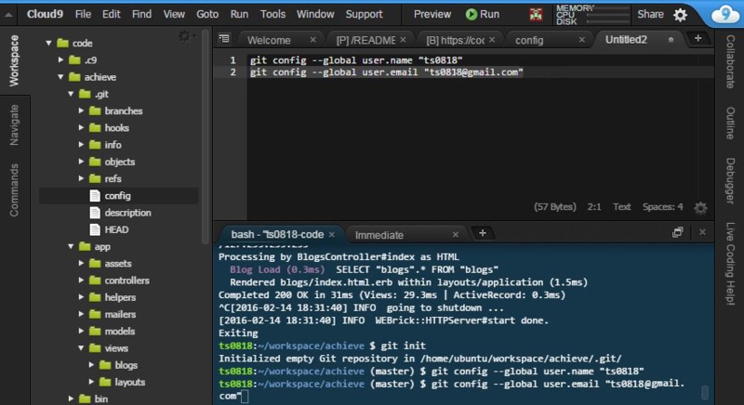Image resolution: width=744 pixels, height=405 pixels.
Task: Collapse the app folder
Action: [x=71, y=246]
